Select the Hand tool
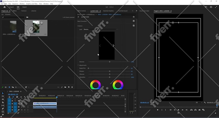 click(x=3, y=114)
